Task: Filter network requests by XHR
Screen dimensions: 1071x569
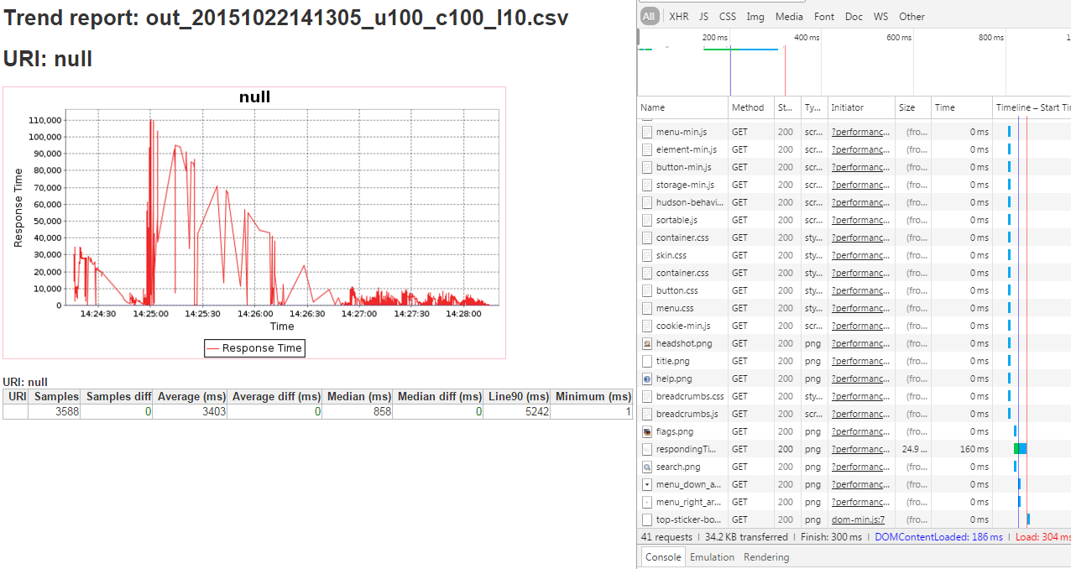Action: coord(678,16)
